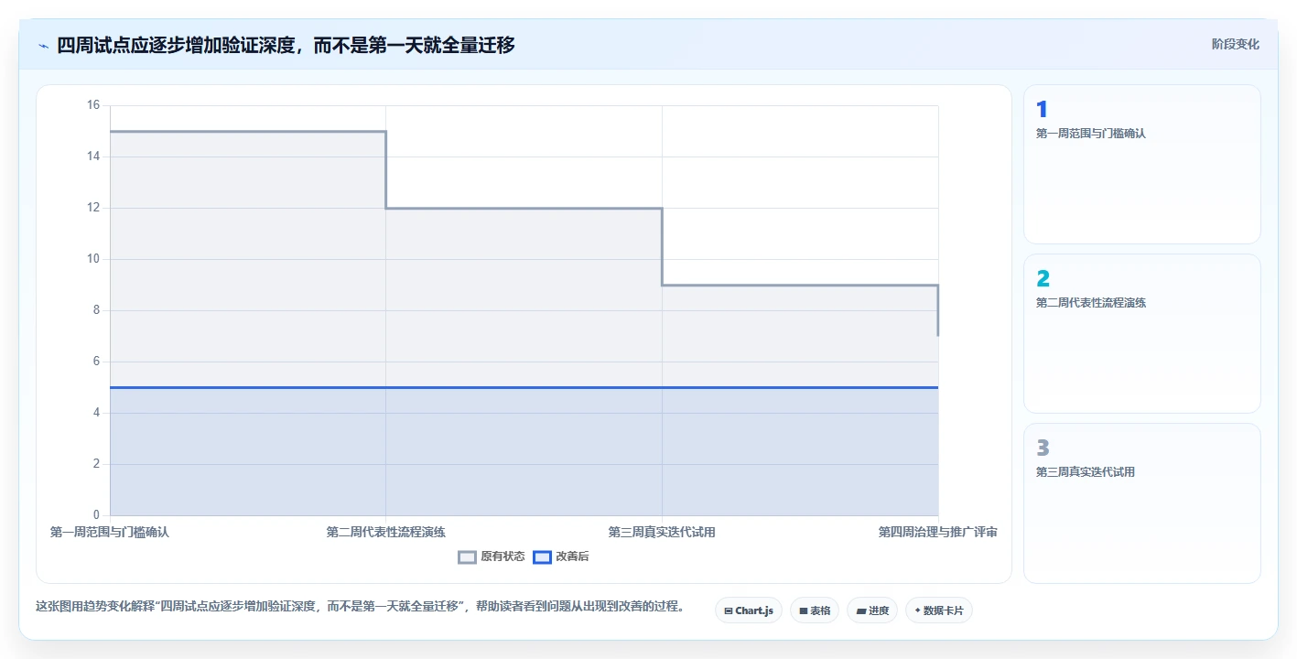This screenshot has width=1297, height=659.
Task: Click x-axis label 第一周范围与门槛确认
Action: click(x=110, y=532)
